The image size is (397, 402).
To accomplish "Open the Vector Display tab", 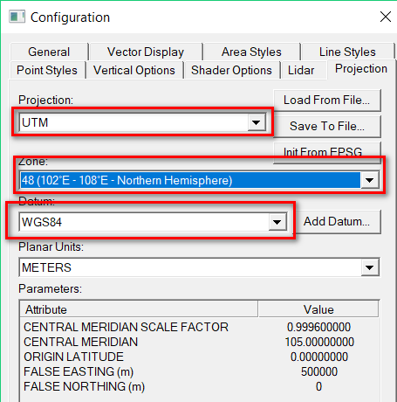I will click(146, 52).
